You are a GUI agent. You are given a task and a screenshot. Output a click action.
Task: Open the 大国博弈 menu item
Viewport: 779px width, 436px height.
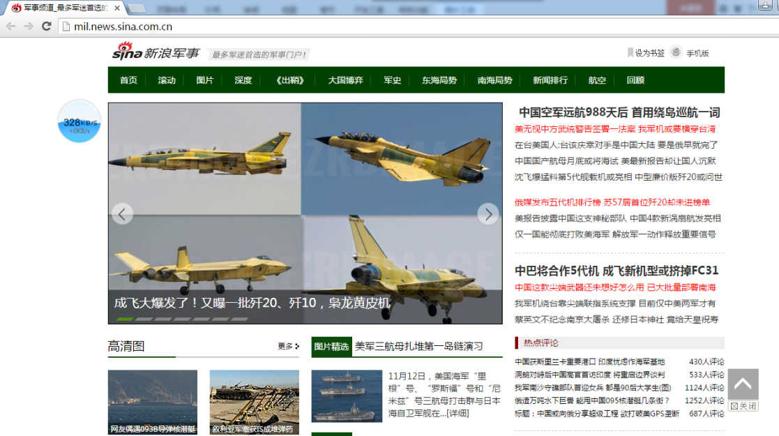tap(346, 80)
